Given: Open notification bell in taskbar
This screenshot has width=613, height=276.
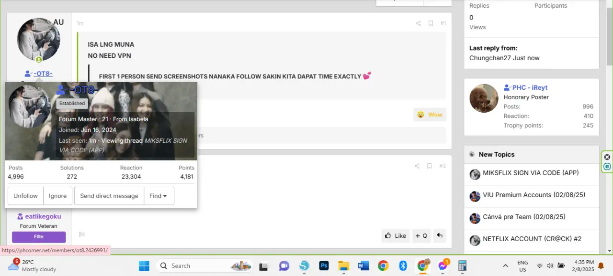Looking at the screenshot, I should (x=601, y=265).
